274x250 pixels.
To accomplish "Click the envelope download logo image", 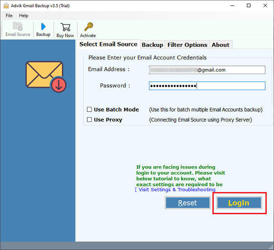I will pos(46,77).
